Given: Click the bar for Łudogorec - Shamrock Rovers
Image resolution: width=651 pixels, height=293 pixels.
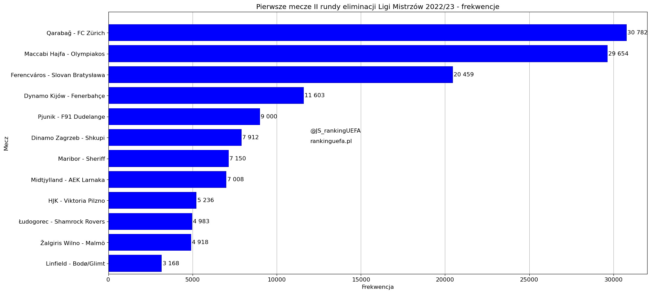Looking at the screenshot, I should pyautogui.click(x=150, y=221).
